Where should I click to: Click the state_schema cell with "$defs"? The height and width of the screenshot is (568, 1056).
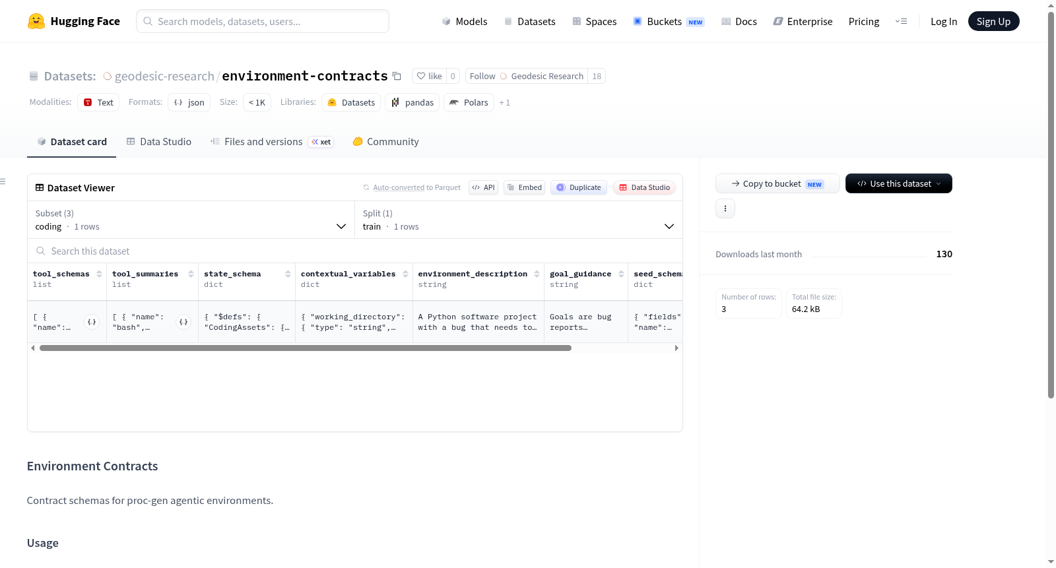(x=247, y=322)
